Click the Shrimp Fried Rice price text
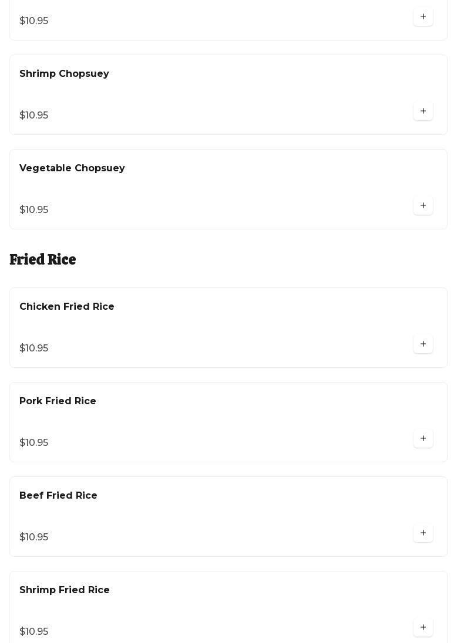457x643 pixels. tap(34, 632)
